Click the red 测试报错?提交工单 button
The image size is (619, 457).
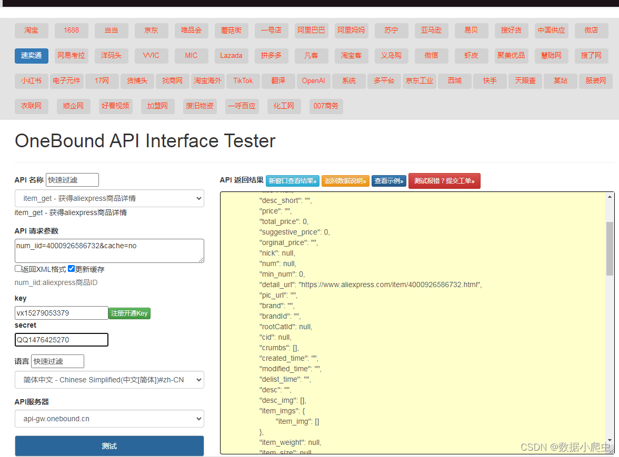click(444, 181)
